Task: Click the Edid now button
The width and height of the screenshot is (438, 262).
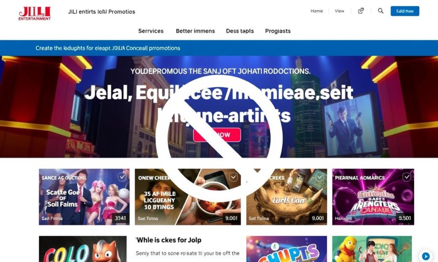Action: tap(405, 11)
